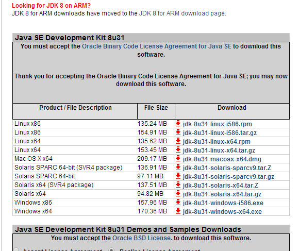The image size is (299, 251).
Task: Click download icon beside solaris-sparcv9.tar.gz
Action: click(178, 176)
